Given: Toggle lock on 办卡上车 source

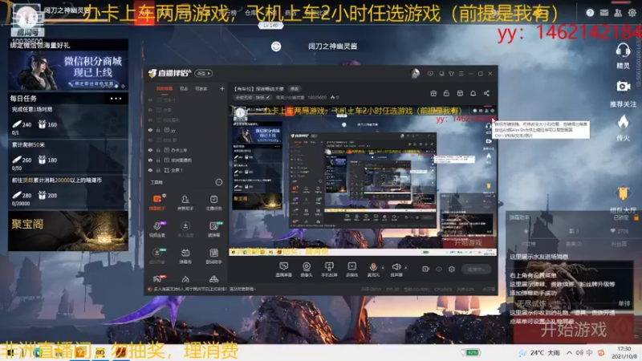Looking at the screenshot, I should tap(158, 150).
